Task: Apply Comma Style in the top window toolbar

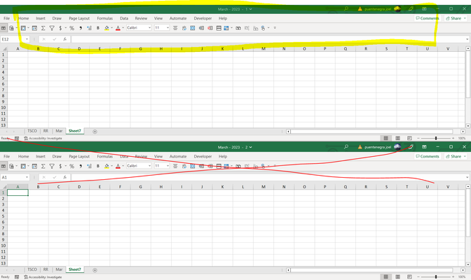Action: pos(81,28)
